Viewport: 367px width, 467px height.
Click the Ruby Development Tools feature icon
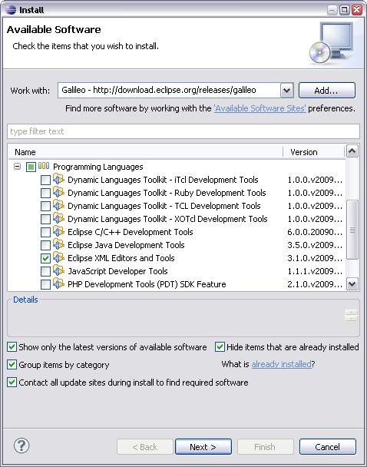click(58, 192)
